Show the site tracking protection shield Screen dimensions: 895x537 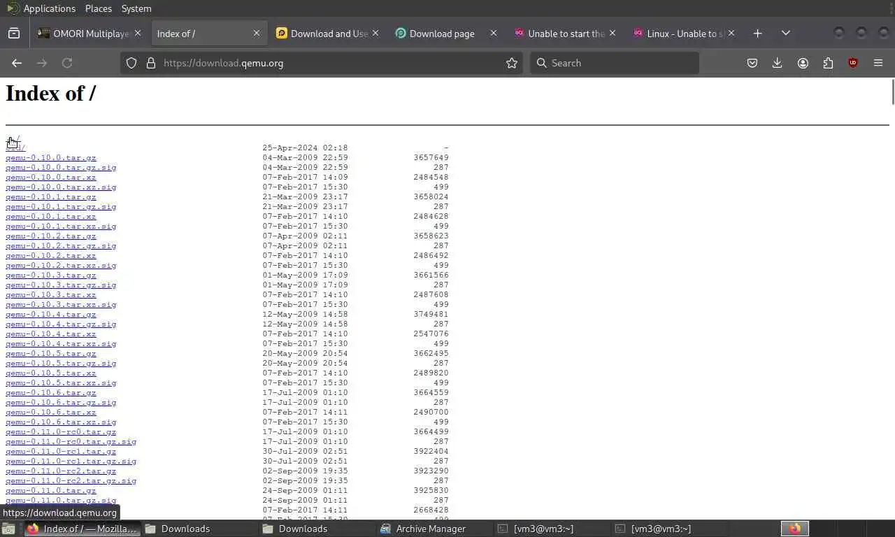coord(131,63)
